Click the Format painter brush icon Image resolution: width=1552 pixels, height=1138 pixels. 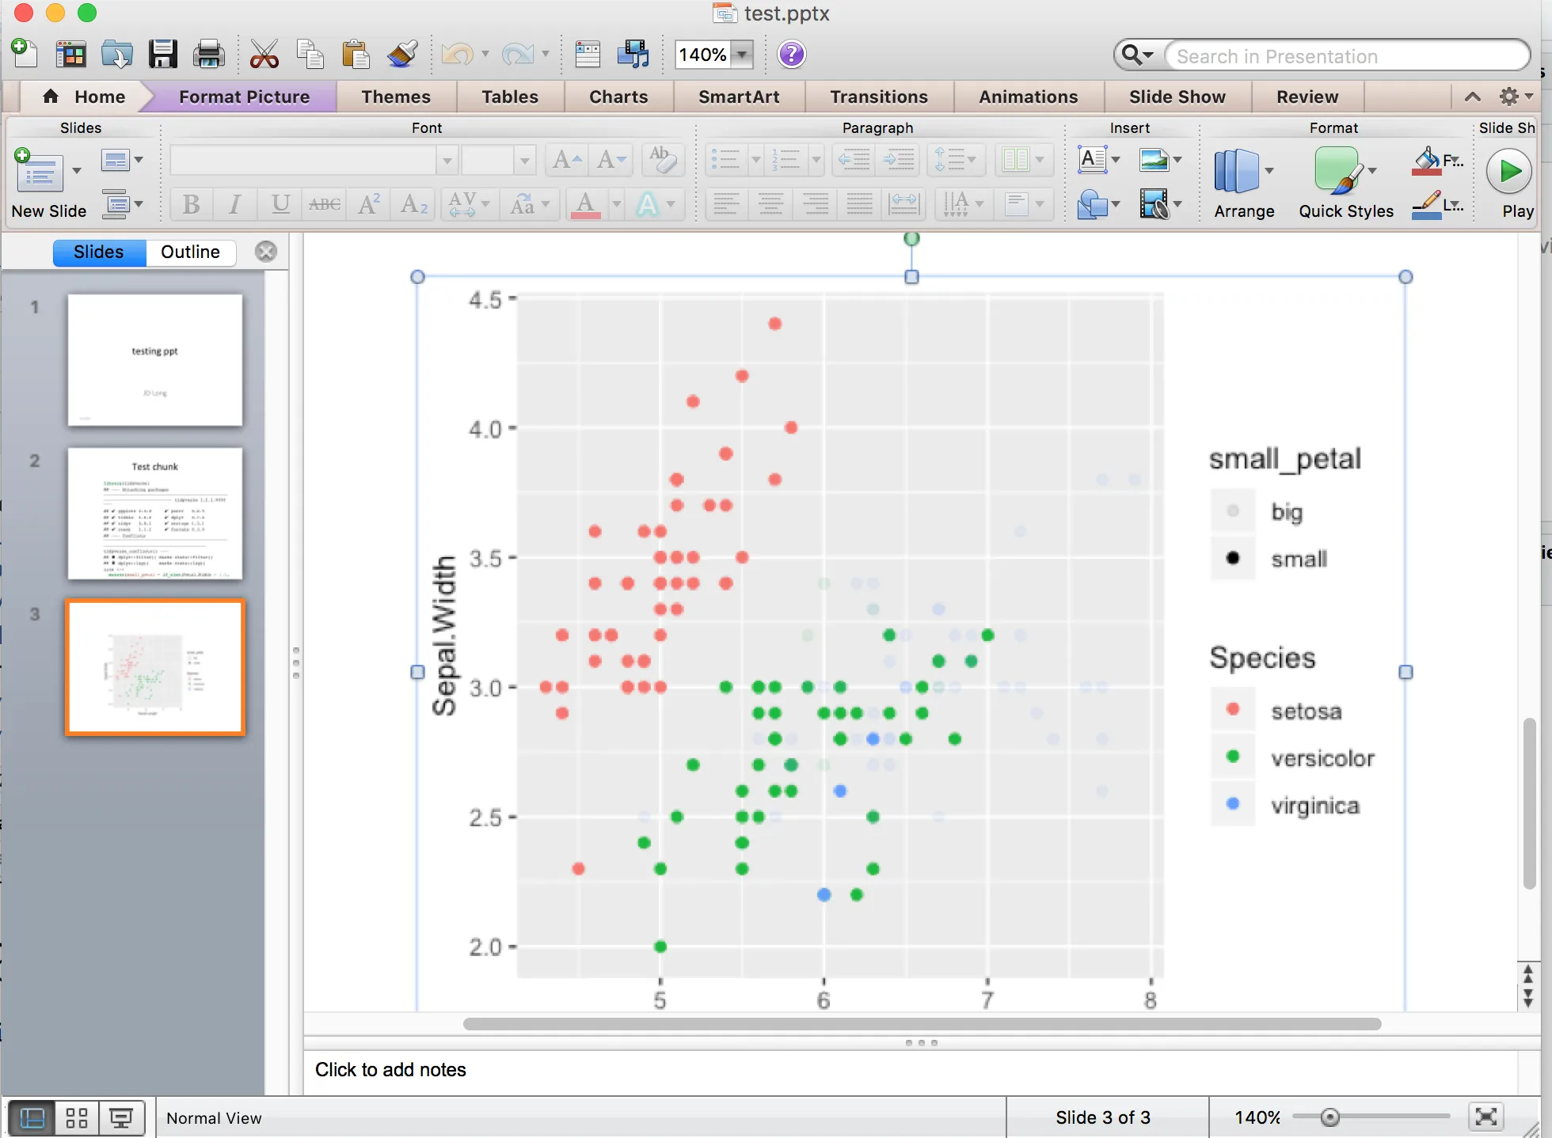[402, 55]
